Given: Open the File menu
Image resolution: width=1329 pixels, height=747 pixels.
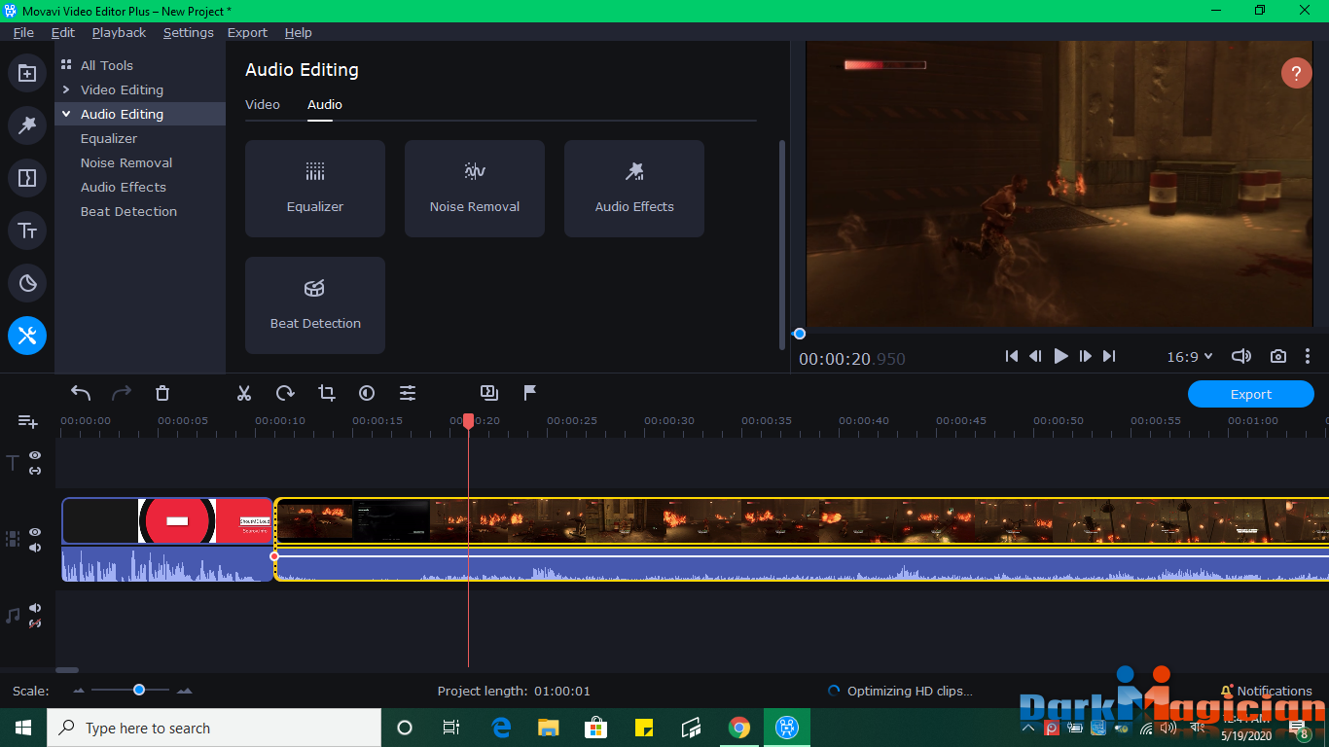Looking at the screenshot, I should pyautogui.click(x=23, y=32).
